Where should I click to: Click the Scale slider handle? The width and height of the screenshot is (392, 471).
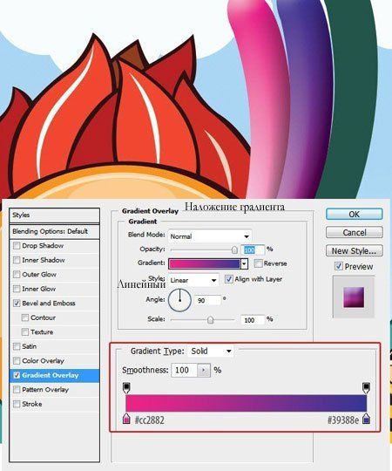coord(211,320)
